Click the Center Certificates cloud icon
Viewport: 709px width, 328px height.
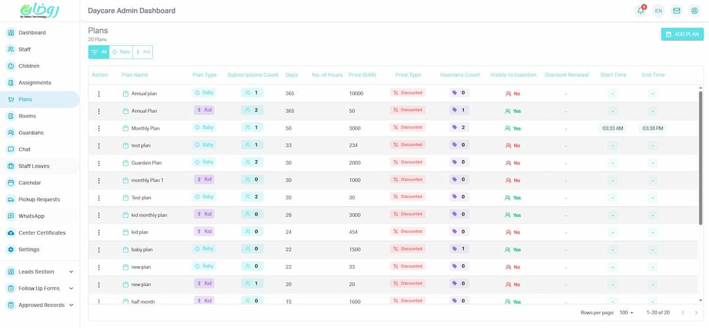tap(11, 233)
